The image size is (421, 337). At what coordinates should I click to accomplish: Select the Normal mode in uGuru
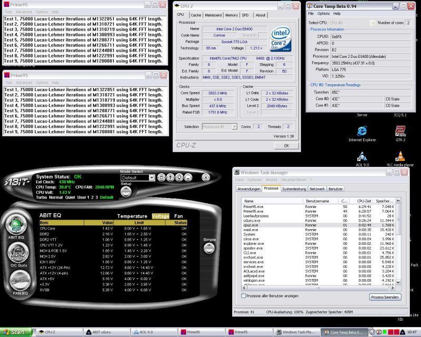pos(56,197)
